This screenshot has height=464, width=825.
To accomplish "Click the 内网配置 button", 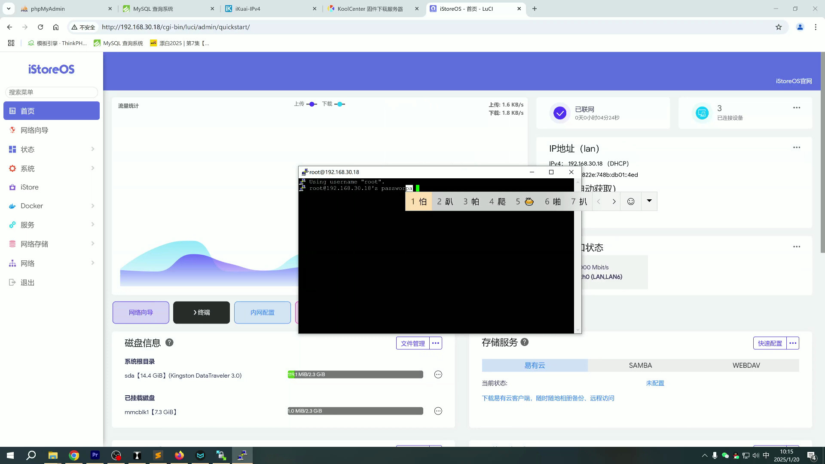I will coord(263,312).
